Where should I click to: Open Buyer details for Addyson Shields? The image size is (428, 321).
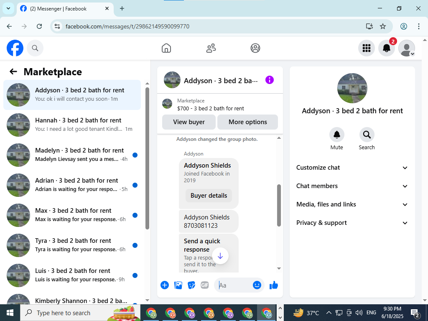pyautogui.click(x=209, y=196)
